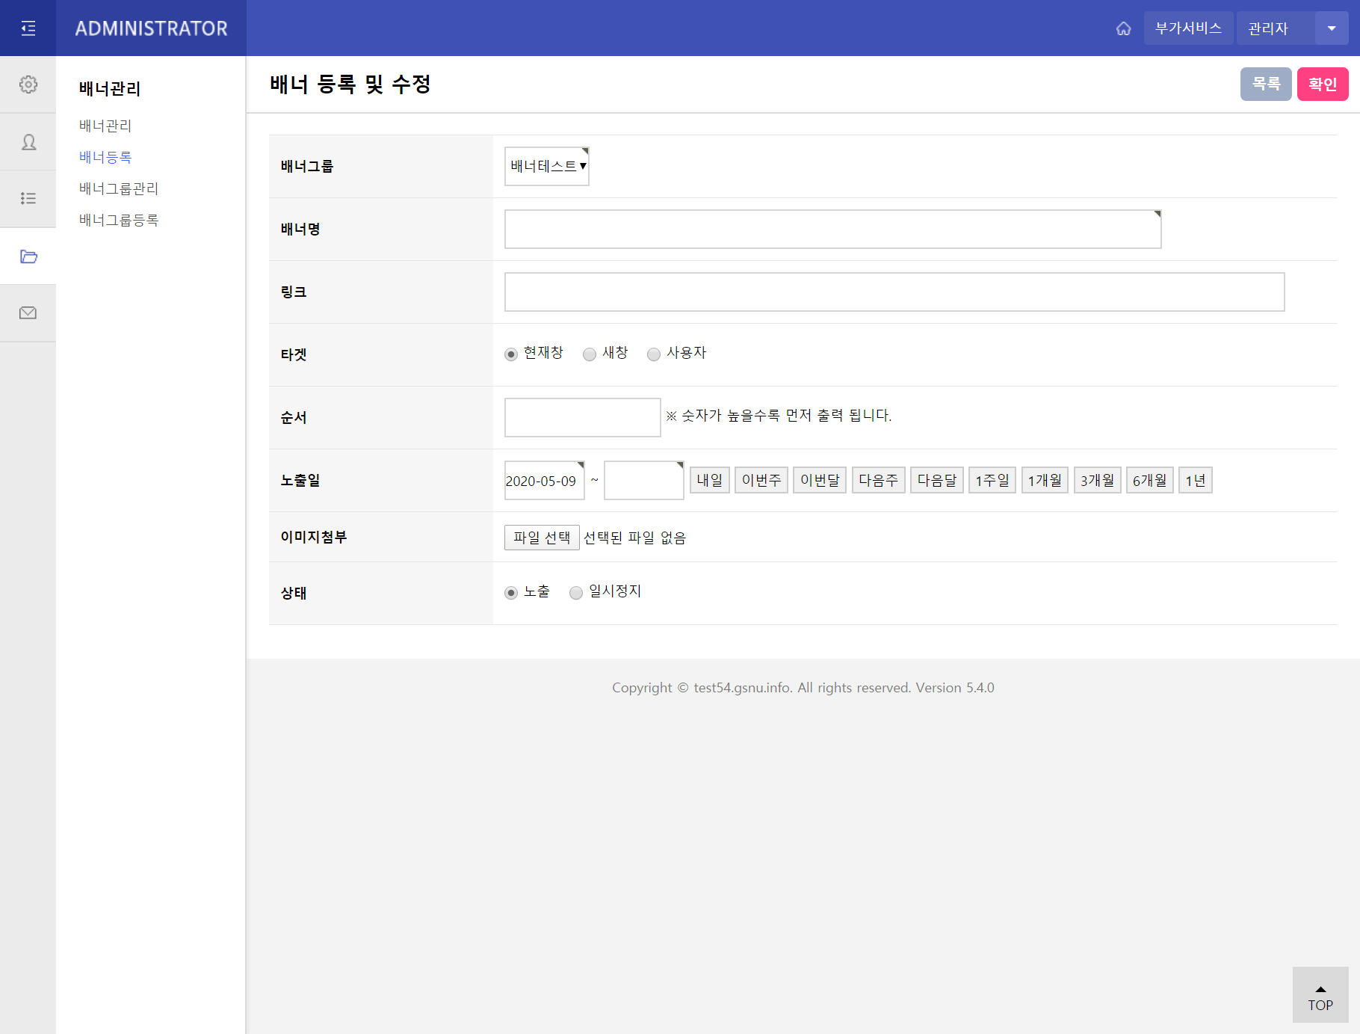Viewport: 1360px width, 1034px height.
Task: Click the home icon in top bar
Action: pos(1124,28)
